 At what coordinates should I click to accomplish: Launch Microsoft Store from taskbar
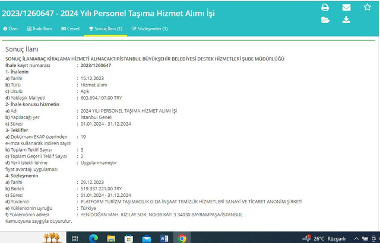[129, 238]
